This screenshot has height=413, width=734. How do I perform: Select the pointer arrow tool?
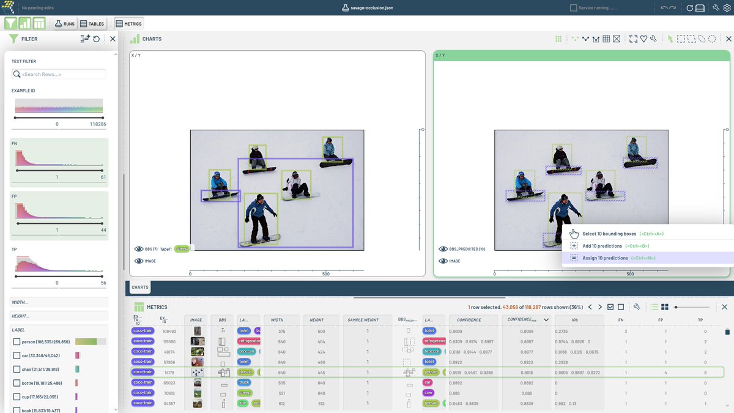tap(670, 39)
